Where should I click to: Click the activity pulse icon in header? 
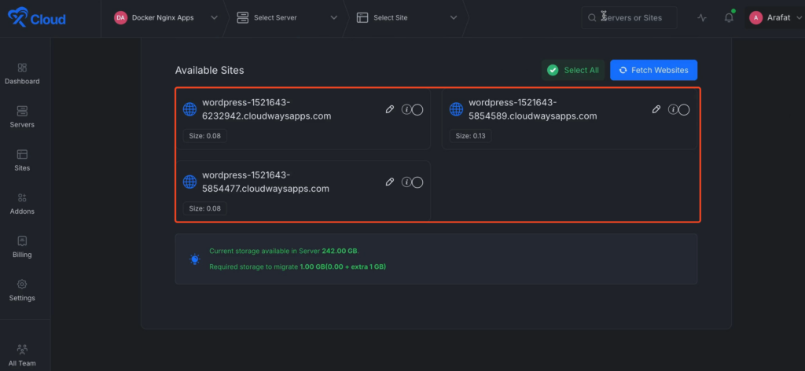701,17
